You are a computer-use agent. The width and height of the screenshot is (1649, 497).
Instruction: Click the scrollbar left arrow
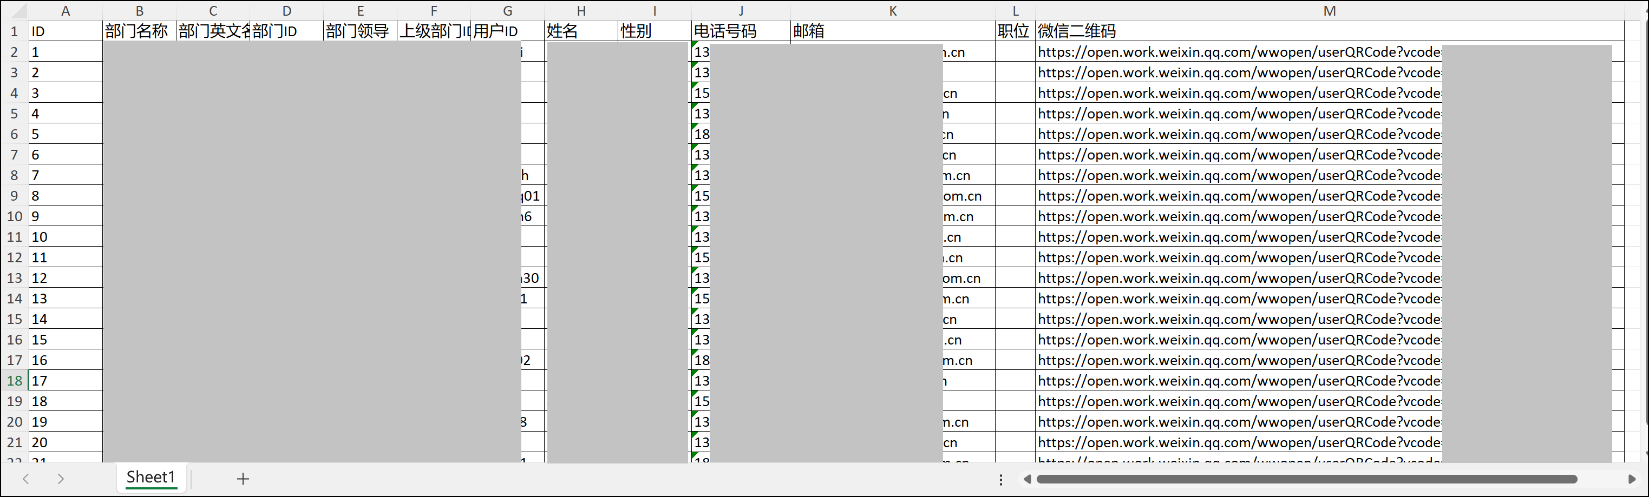(x=1028, y=479)
